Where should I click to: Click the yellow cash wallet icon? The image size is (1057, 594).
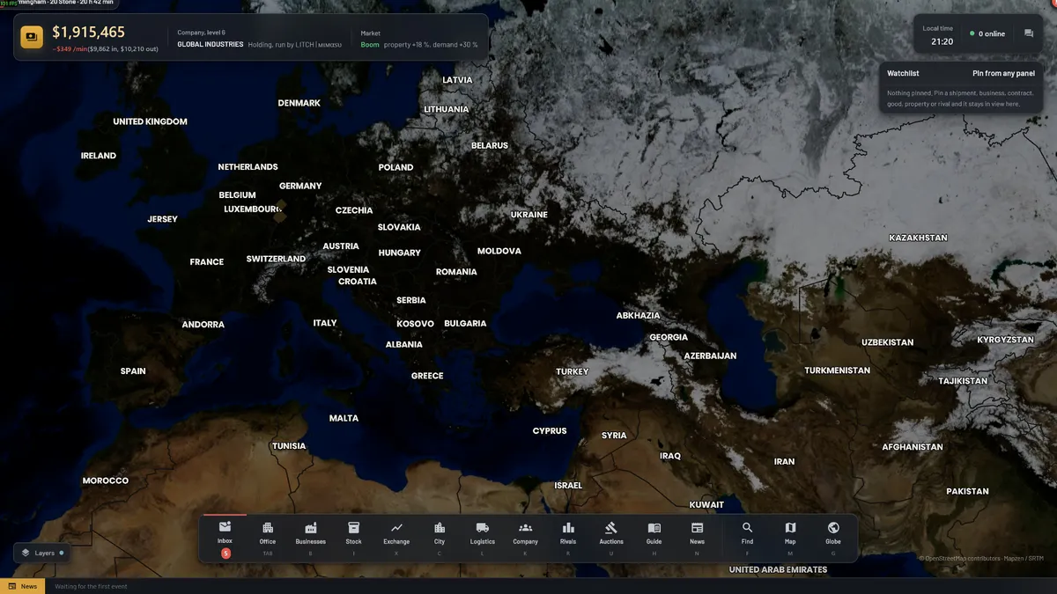33,37
